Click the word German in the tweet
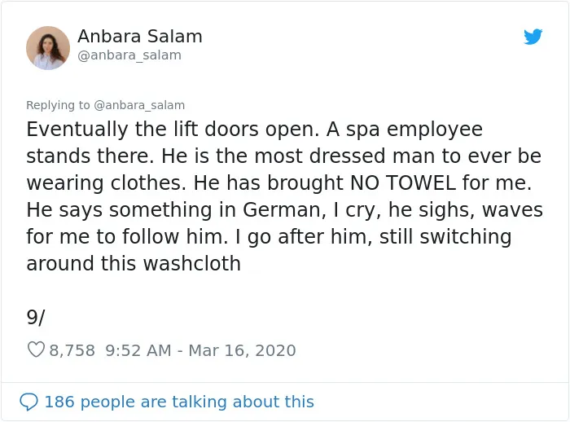570x422 pixels. pyautogui.click(x=282, y=210)
